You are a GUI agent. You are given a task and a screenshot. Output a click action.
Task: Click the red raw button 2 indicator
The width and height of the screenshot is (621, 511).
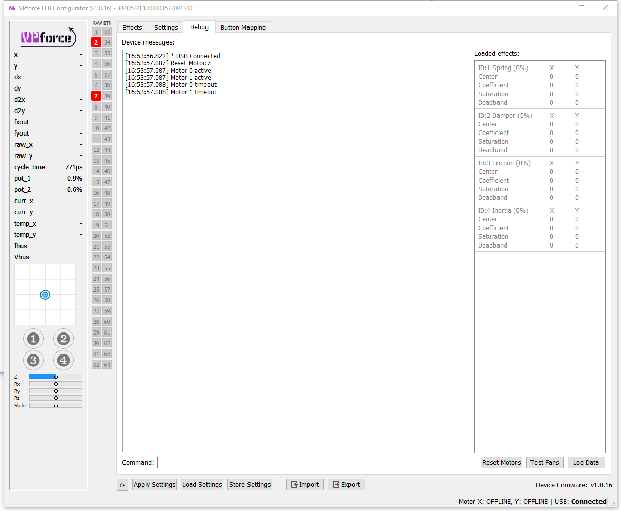coord(96,42)
